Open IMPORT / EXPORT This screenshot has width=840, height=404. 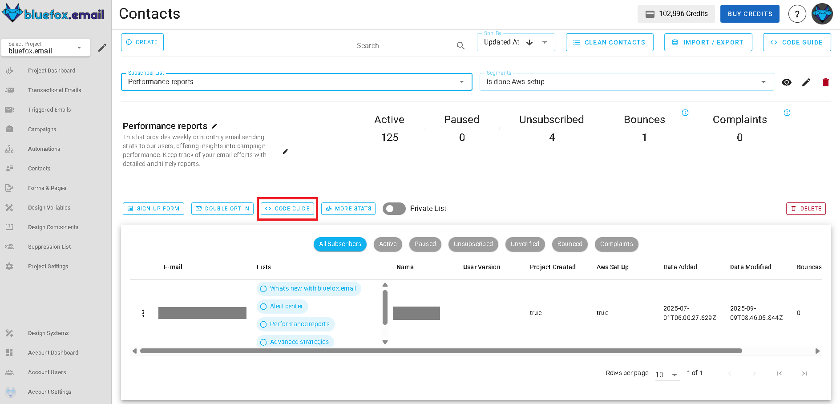click(x=708, y=42)
